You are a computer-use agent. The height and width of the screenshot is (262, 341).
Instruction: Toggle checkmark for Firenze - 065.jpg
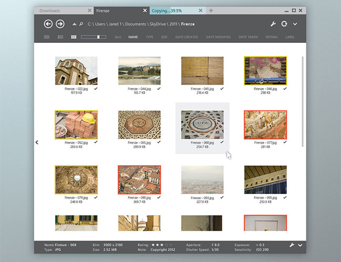tap(159, 142)
